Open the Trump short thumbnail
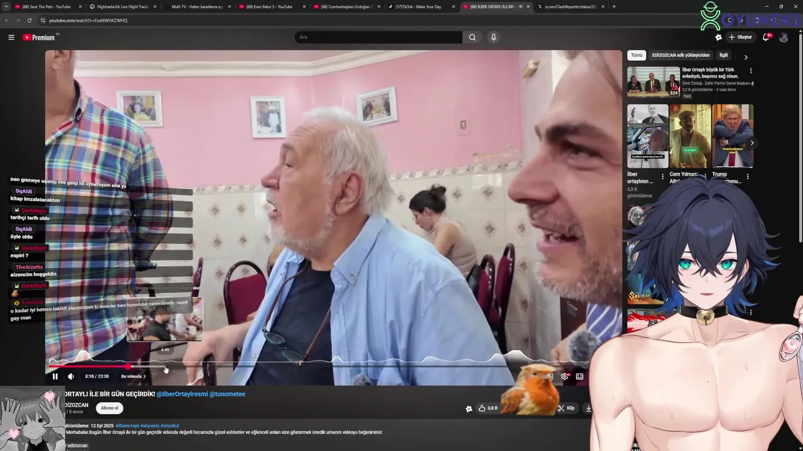 pyautogui.click(x=733, y=136)
